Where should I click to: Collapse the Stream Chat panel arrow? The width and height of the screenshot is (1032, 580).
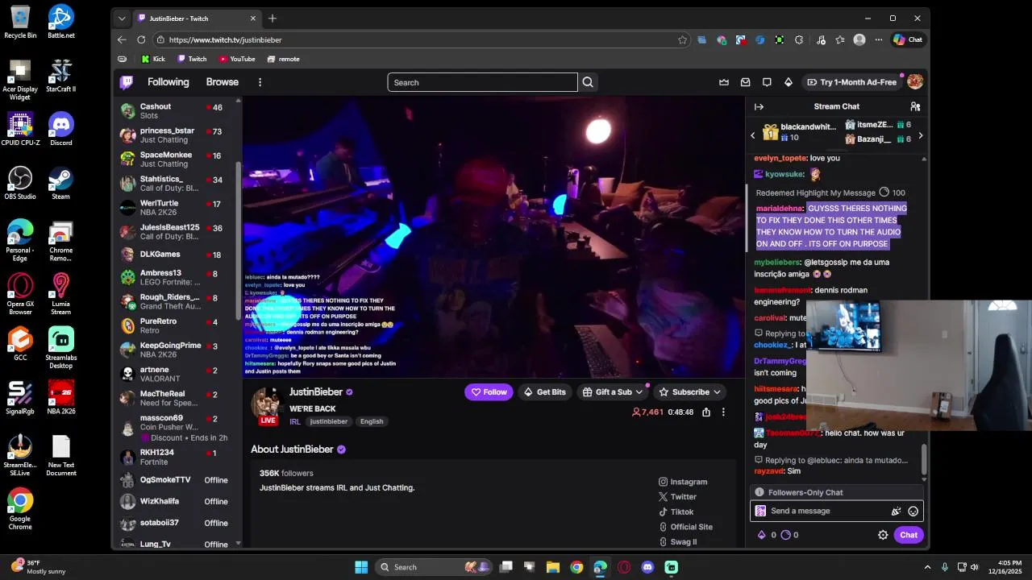[759, 106]
